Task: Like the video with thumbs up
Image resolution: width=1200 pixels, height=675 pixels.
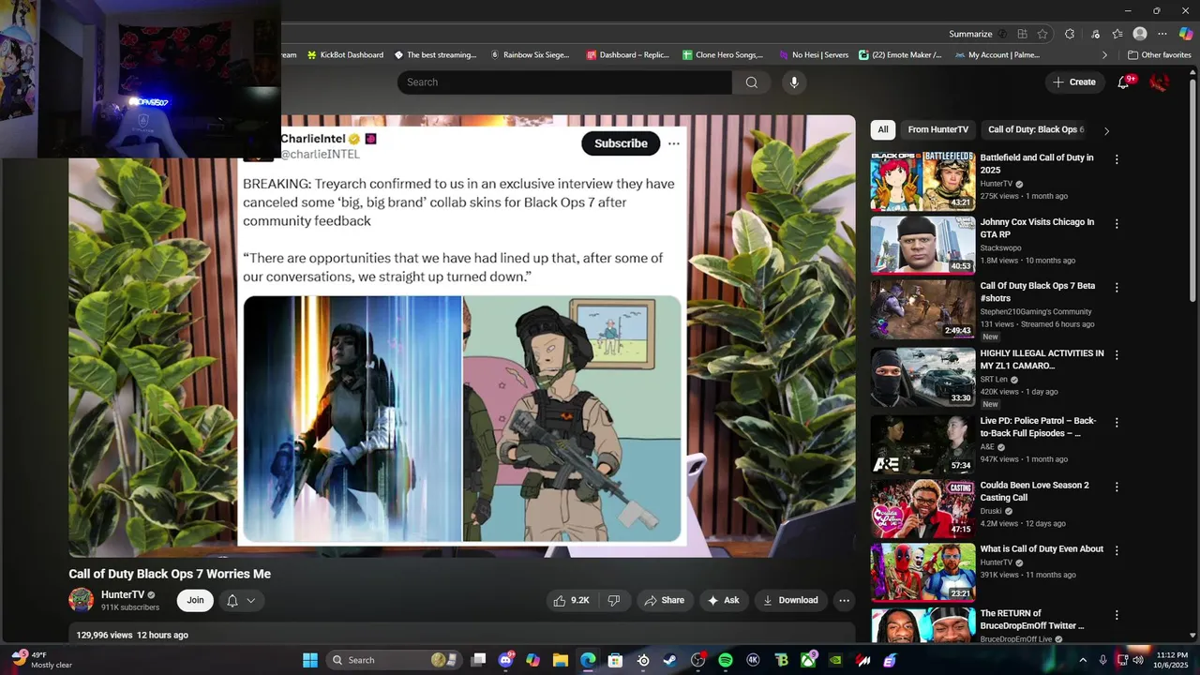Action: 573,600
